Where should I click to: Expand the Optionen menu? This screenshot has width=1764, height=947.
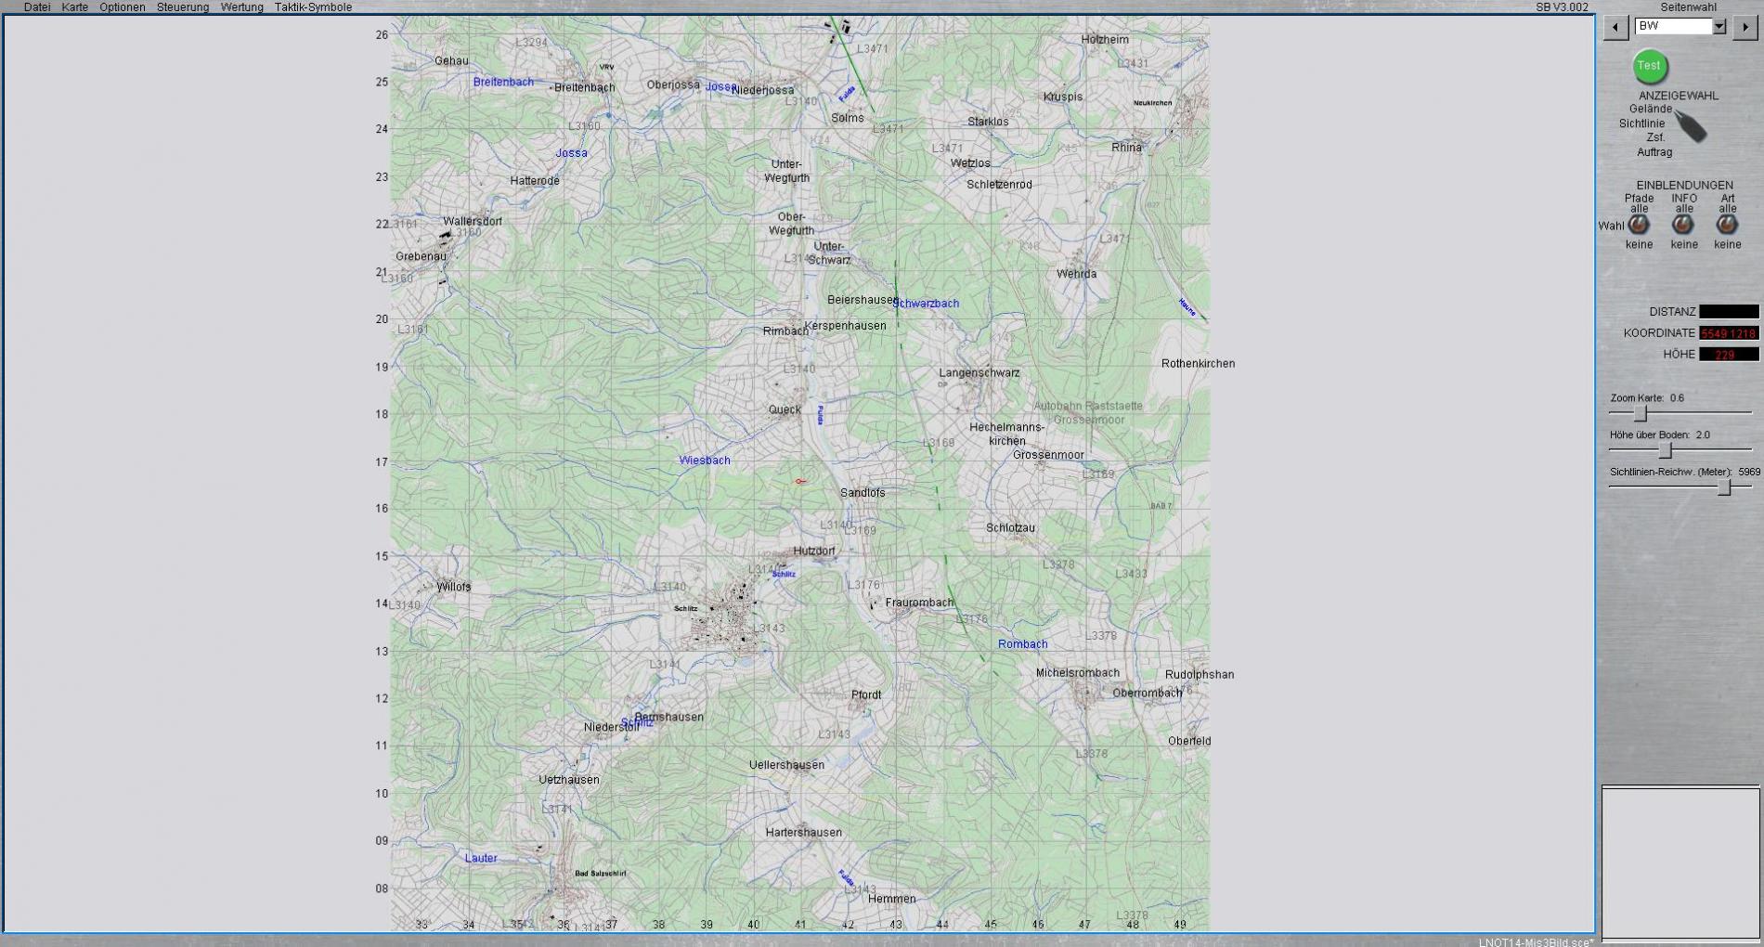point(123,7)
